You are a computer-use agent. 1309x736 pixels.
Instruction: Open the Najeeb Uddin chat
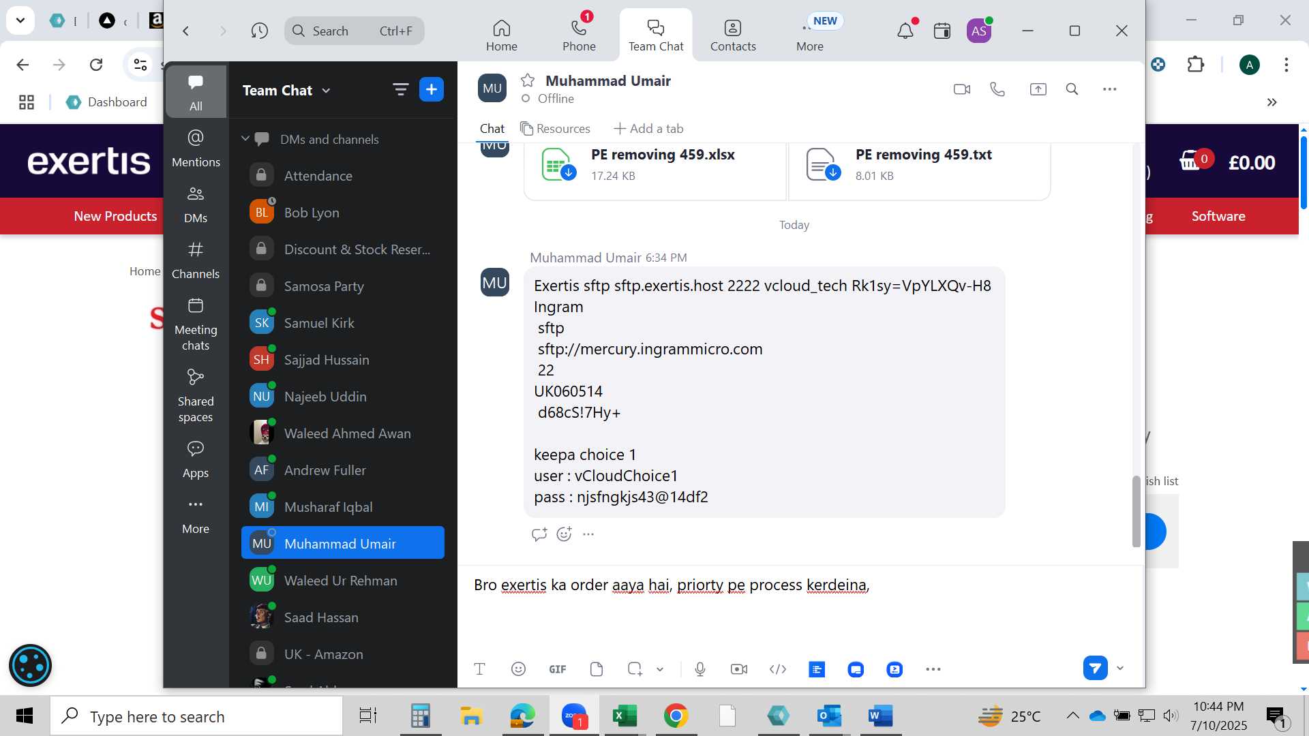tap(343, 397)
